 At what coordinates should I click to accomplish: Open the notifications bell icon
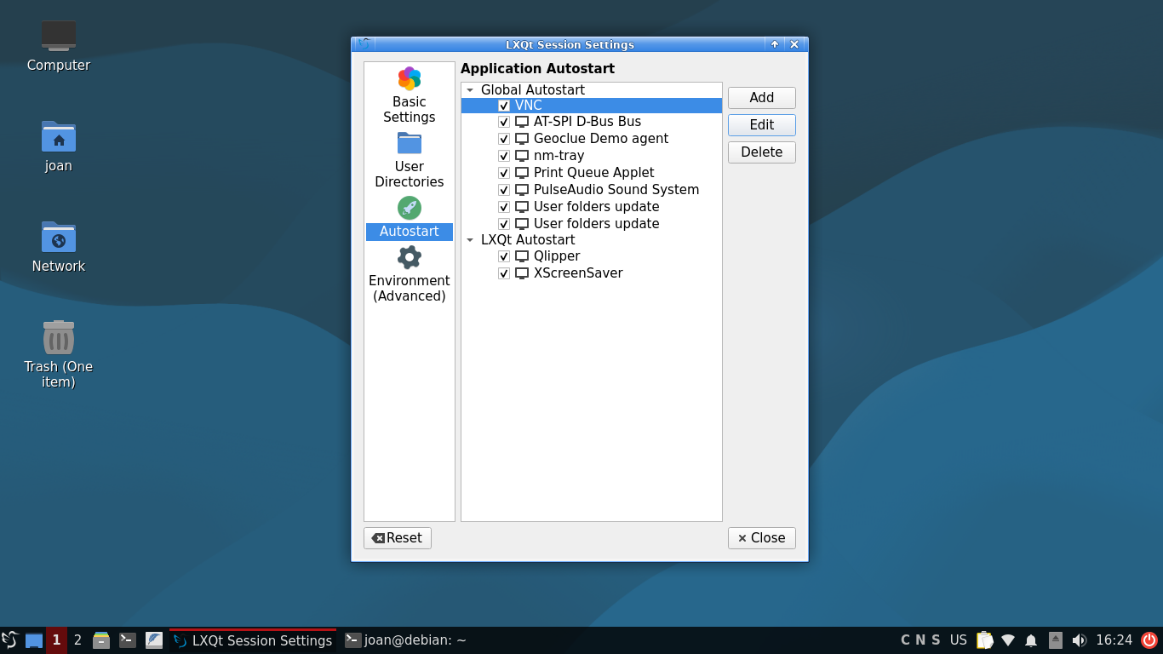(x=1031, y=640)
